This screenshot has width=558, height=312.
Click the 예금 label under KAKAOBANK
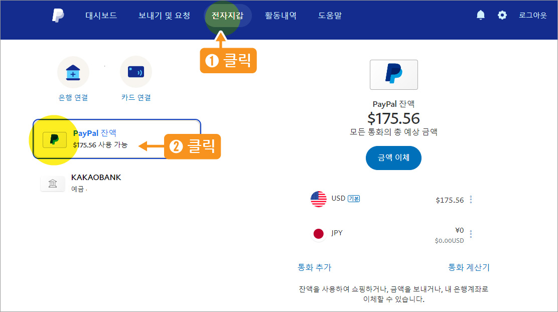(77, 189)
